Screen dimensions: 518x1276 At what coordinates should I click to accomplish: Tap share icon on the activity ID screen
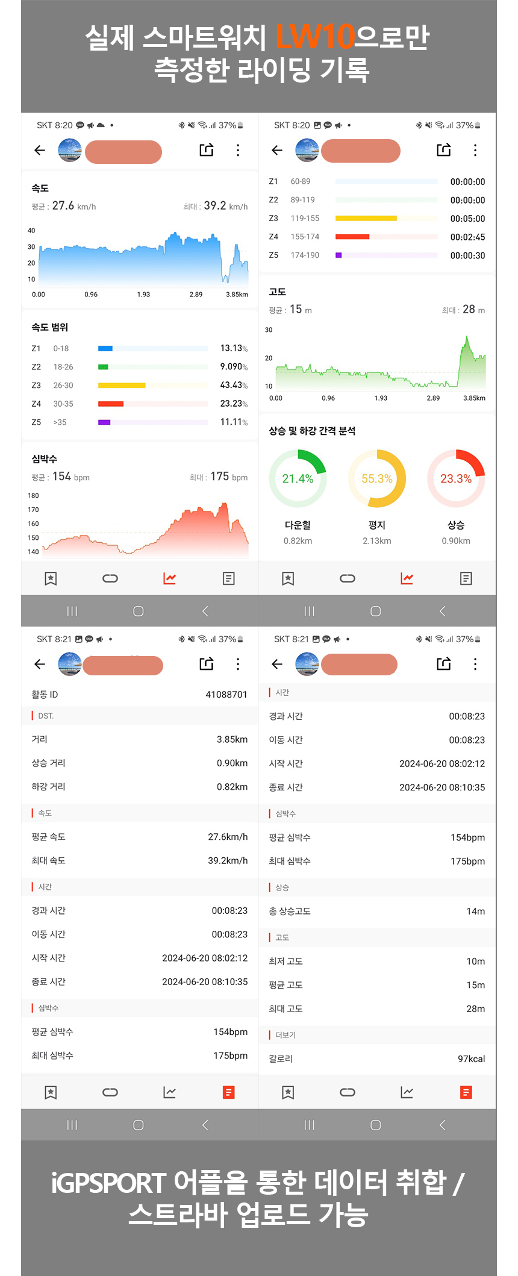pyautogui.click(x=207, y=664)
